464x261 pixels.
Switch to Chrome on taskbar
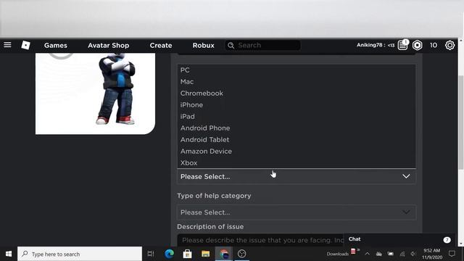coord(224,254)
